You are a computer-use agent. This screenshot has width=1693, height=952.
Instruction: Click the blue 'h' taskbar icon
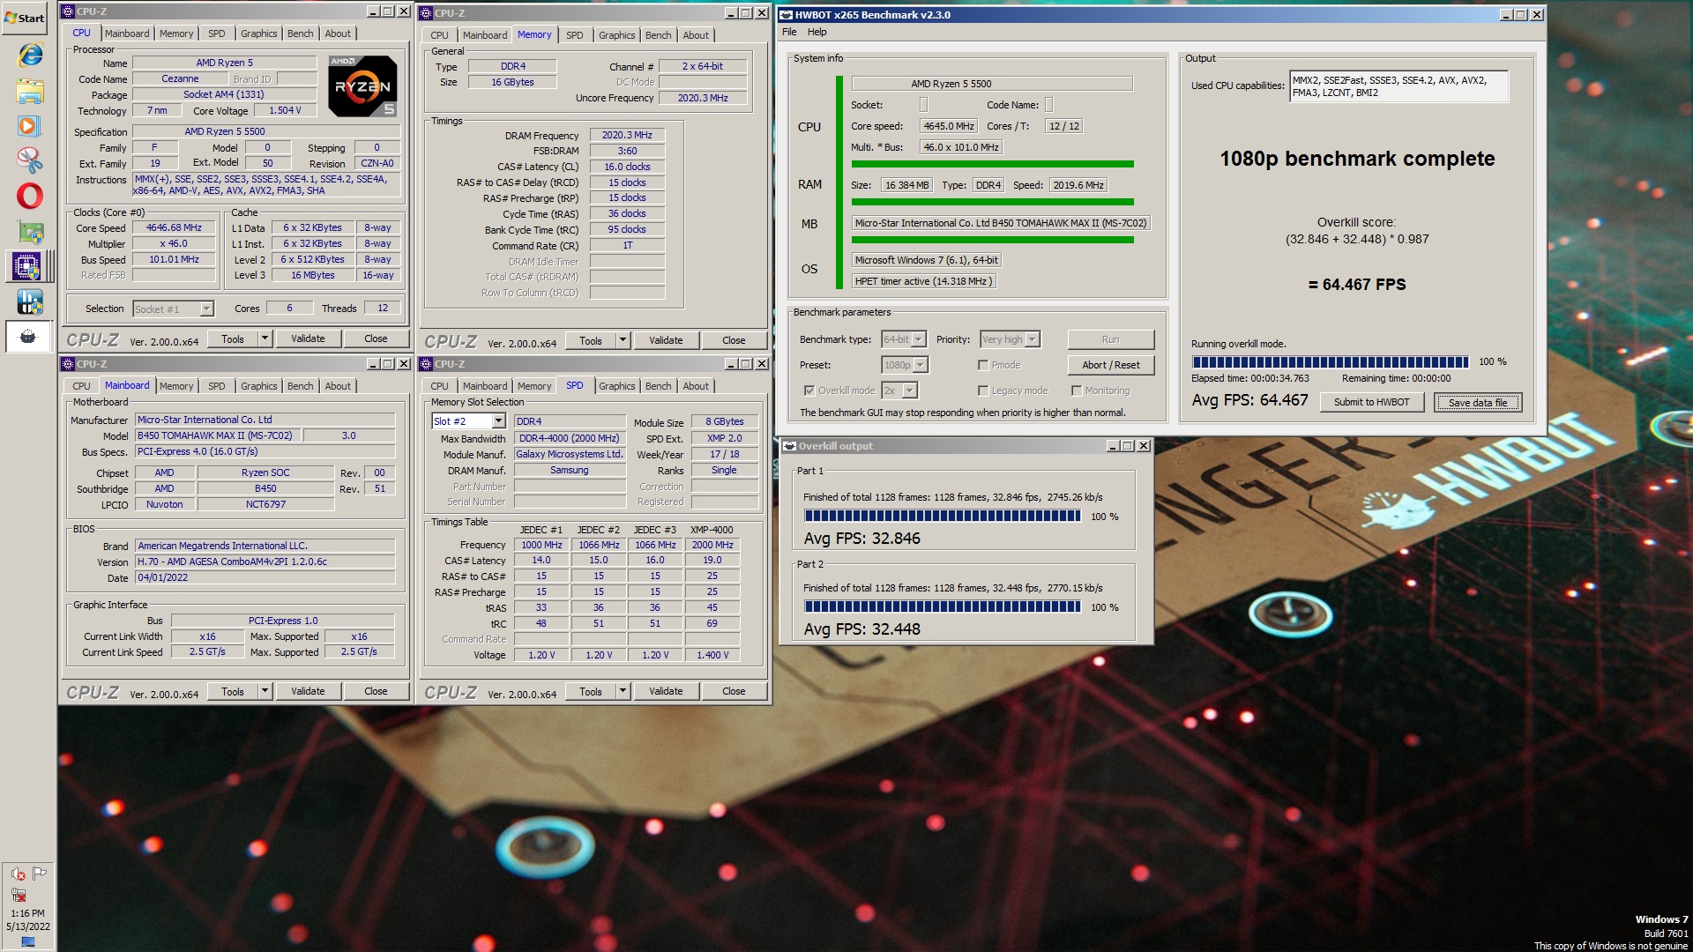30,301
